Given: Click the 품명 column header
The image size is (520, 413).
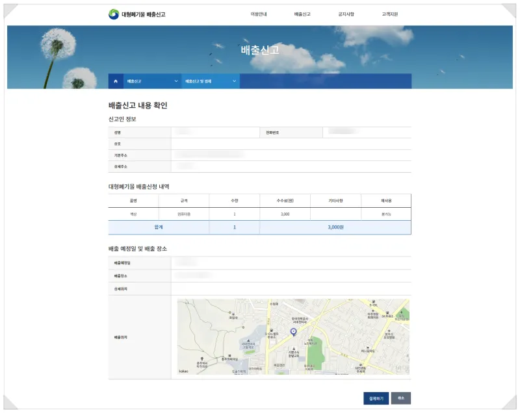Looking at the screenshot, I should [x=133, y=201].
